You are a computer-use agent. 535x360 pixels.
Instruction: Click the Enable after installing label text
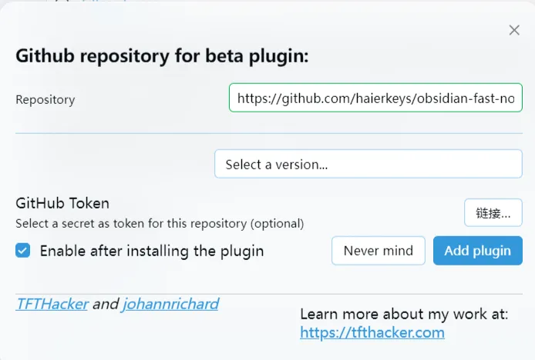pos(152,251)
